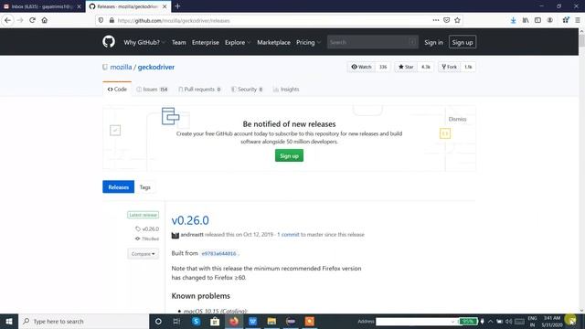Click the Fork button
585x329 pixels.
449,67
